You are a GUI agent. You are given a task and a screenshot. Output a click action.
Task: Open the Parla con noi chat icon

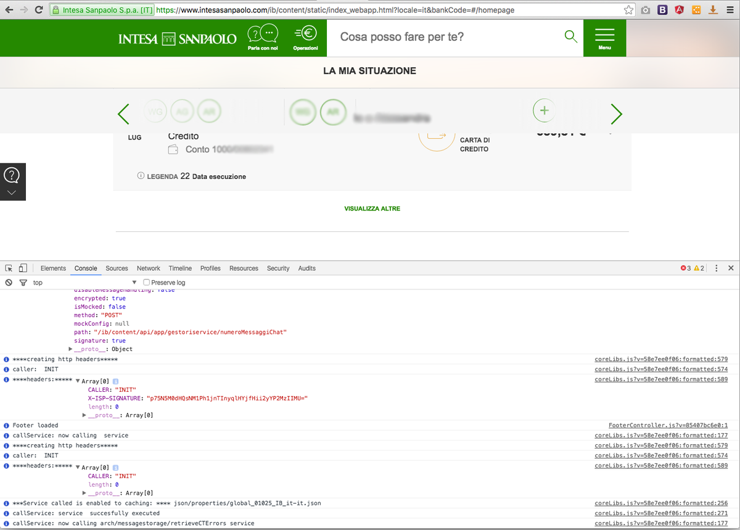point(263,38)
